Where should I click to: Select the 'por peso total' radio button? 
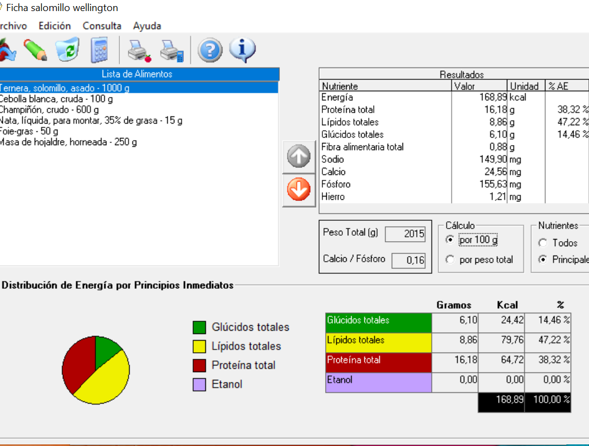450,259
